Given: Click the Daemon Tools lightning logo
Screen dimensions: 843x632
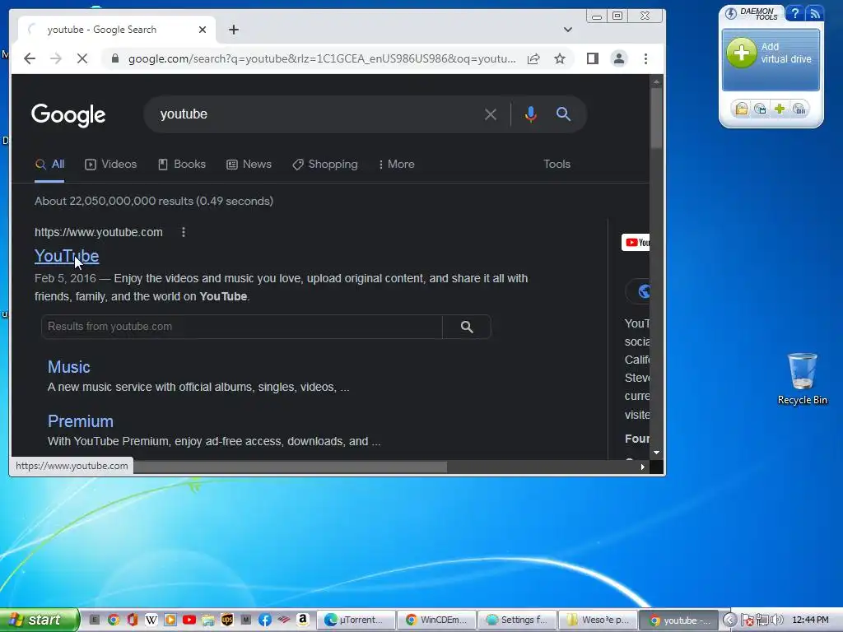Looking at the screenshot, I should coord(731,13).
